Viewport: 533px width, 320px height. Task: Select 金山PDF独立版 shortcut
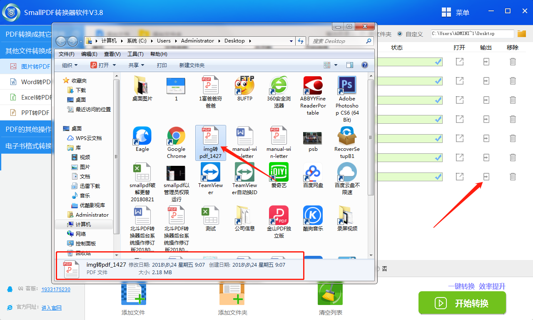tap(279, 222)
